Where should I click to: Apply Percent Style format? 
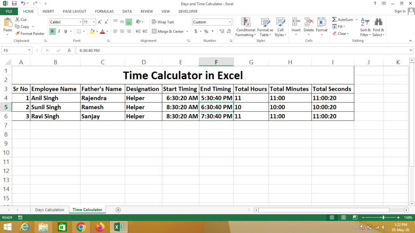(x=206, y=32)
